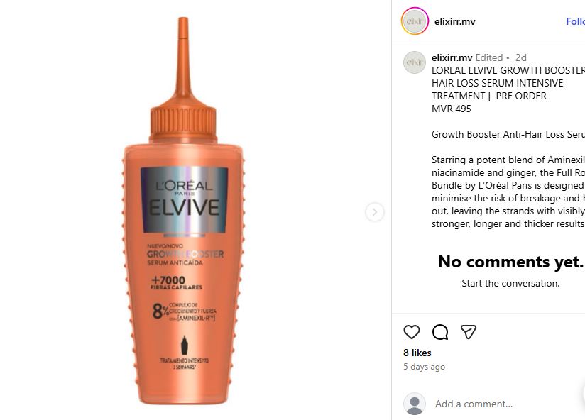
Task: Click the gray user avatar beside the comment box
Action: click(414, 404)
